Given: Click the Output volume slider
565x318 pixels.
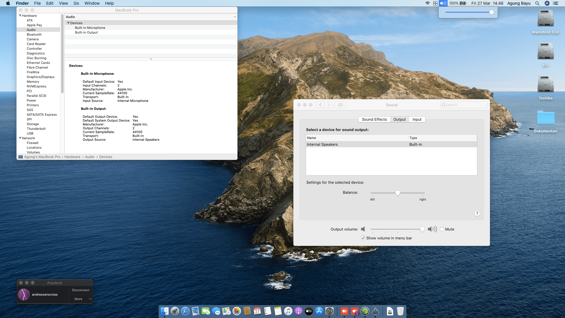Looking at the screenshot, I should pos(396,229).
